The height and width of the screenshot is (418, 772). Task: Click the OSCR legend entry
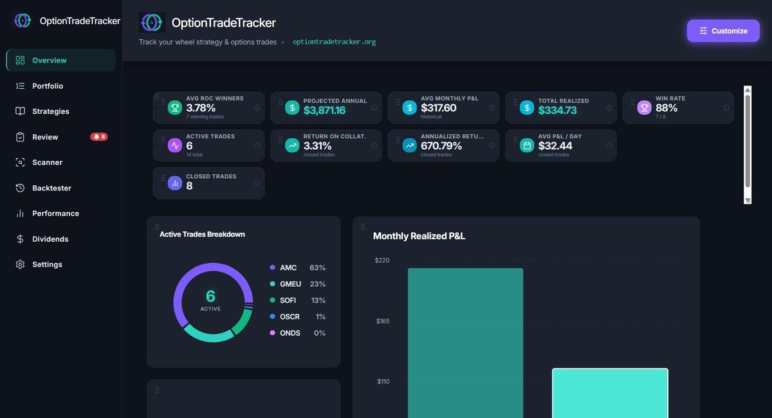[298, 316]
